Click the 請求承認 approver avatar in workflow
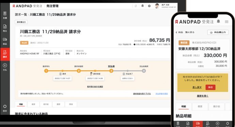The image size is (235, 127). [x=91, y=74]
